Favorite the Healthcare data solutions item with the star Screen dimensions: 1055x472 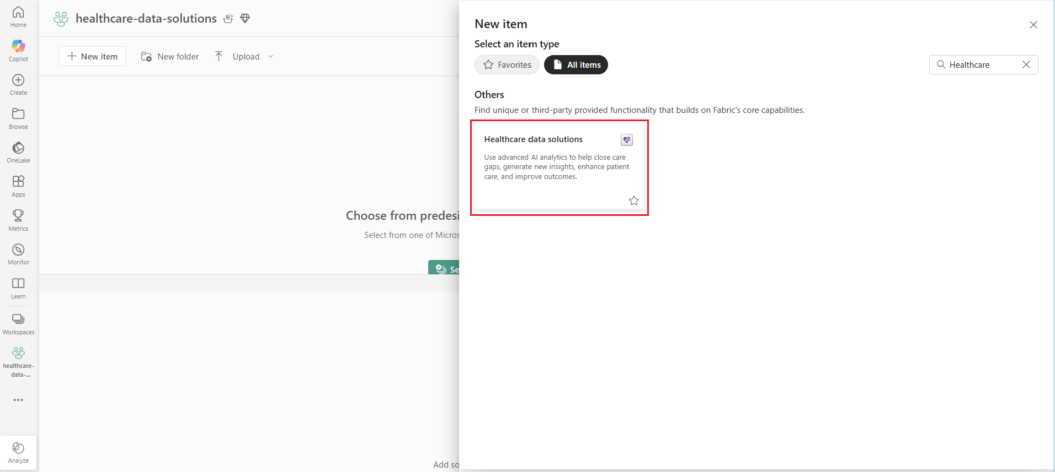[x=633, y=200]
